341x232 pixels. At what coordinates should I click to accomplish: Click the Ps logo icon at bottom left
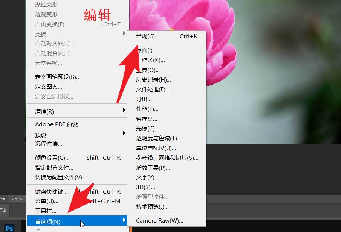(9, 227)
